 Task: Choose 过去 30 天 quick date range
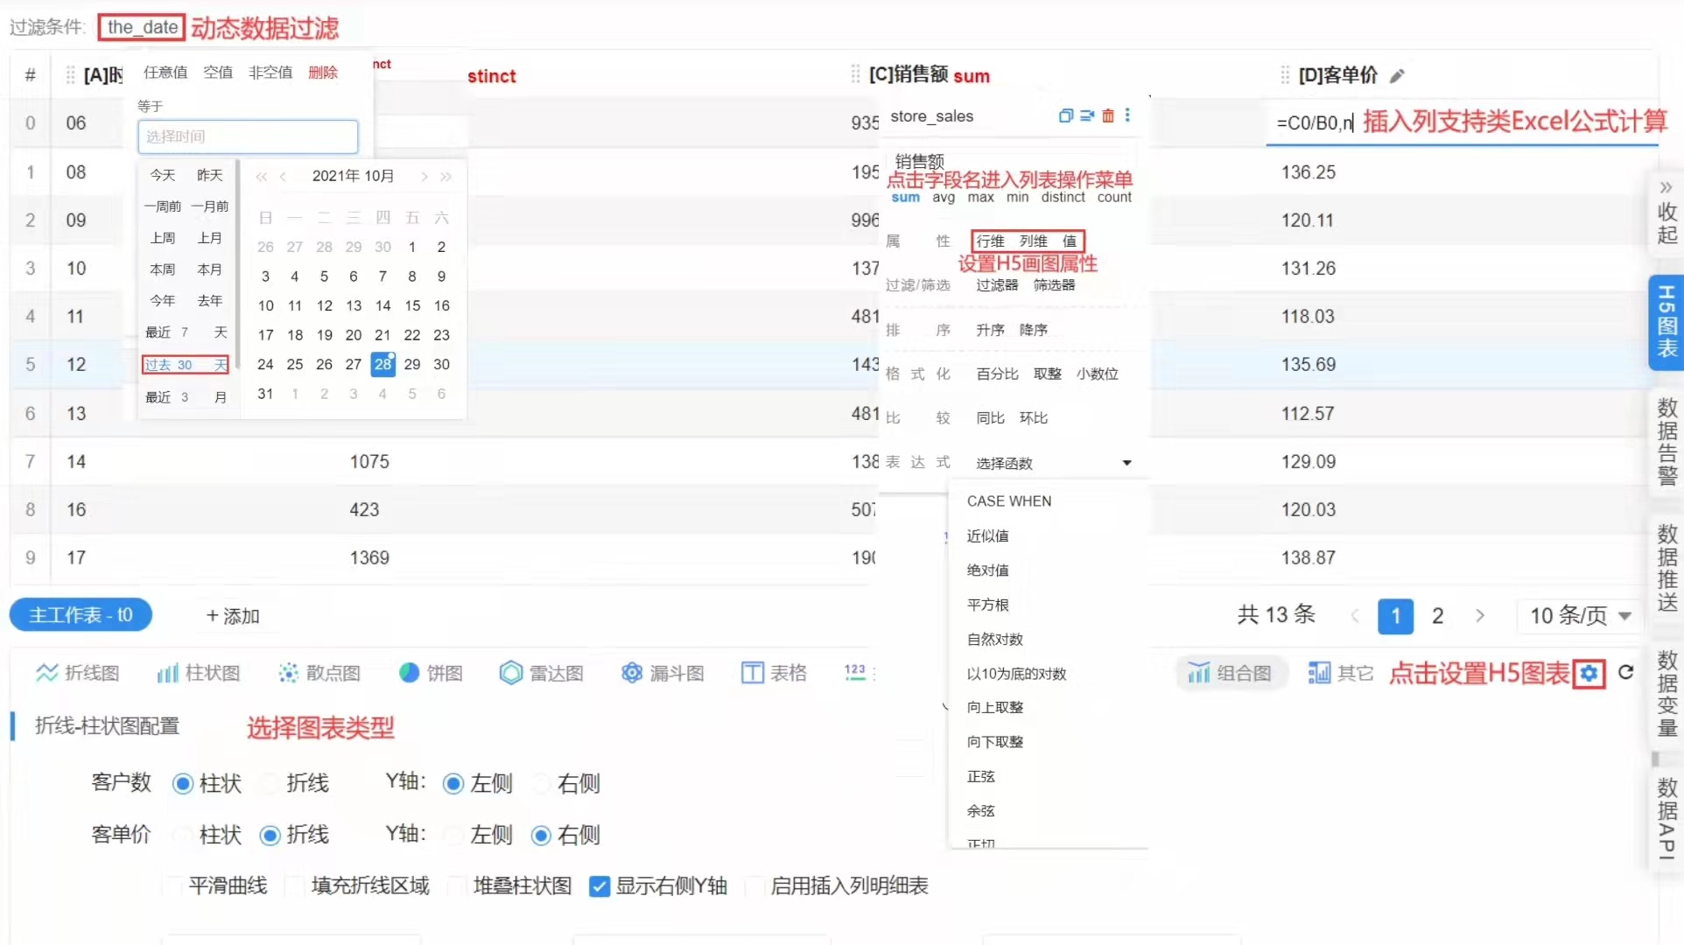186,365
